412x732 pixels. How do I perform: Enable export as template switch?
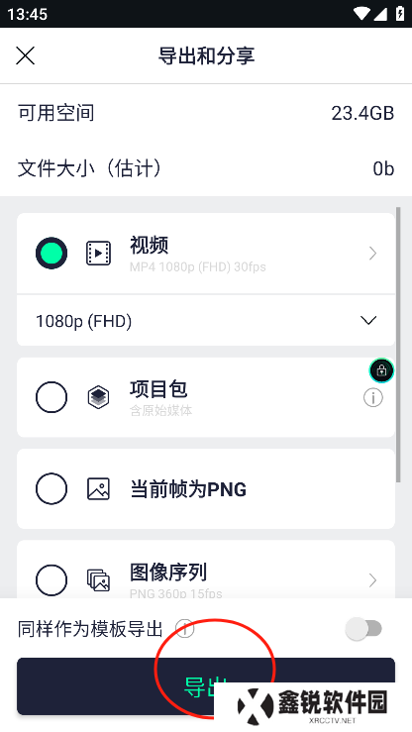tap(363, 629)
